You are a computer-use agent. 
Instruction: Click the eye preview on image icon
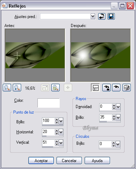[x=116, y=88]
